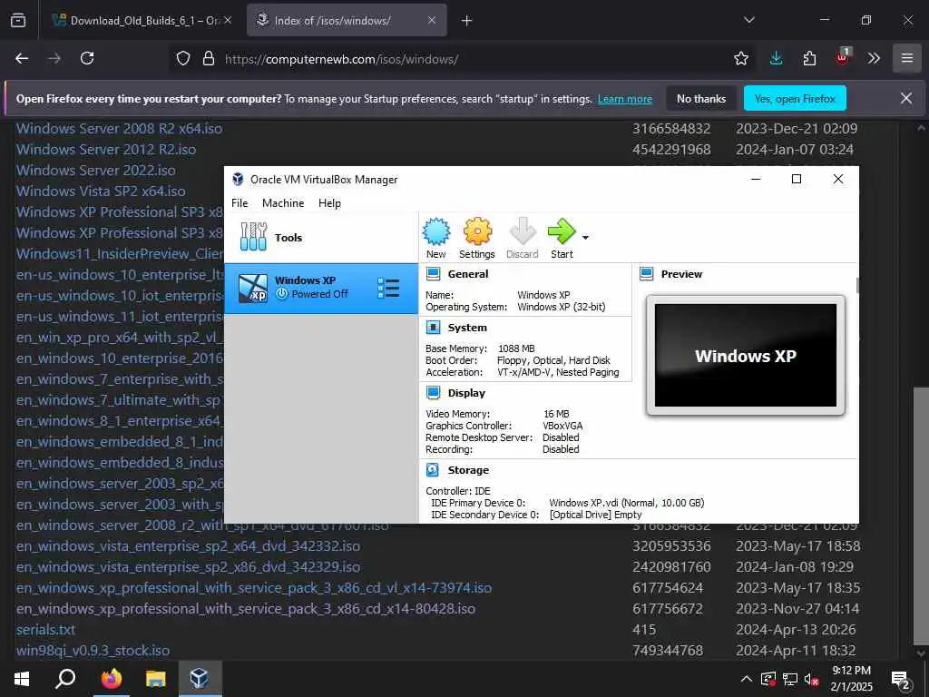929x697 pixels.
Task: Open the Firefox downloads panel
Action: (x=777, y=58)
